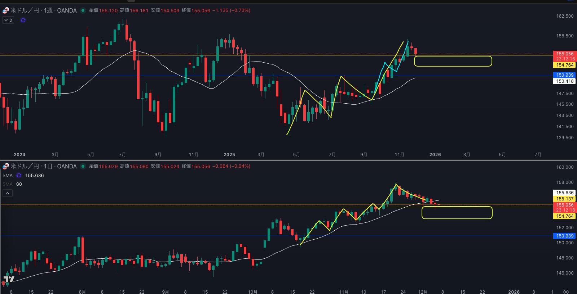Click the yellow 154.764 price label on daily axis

point(564,216)
